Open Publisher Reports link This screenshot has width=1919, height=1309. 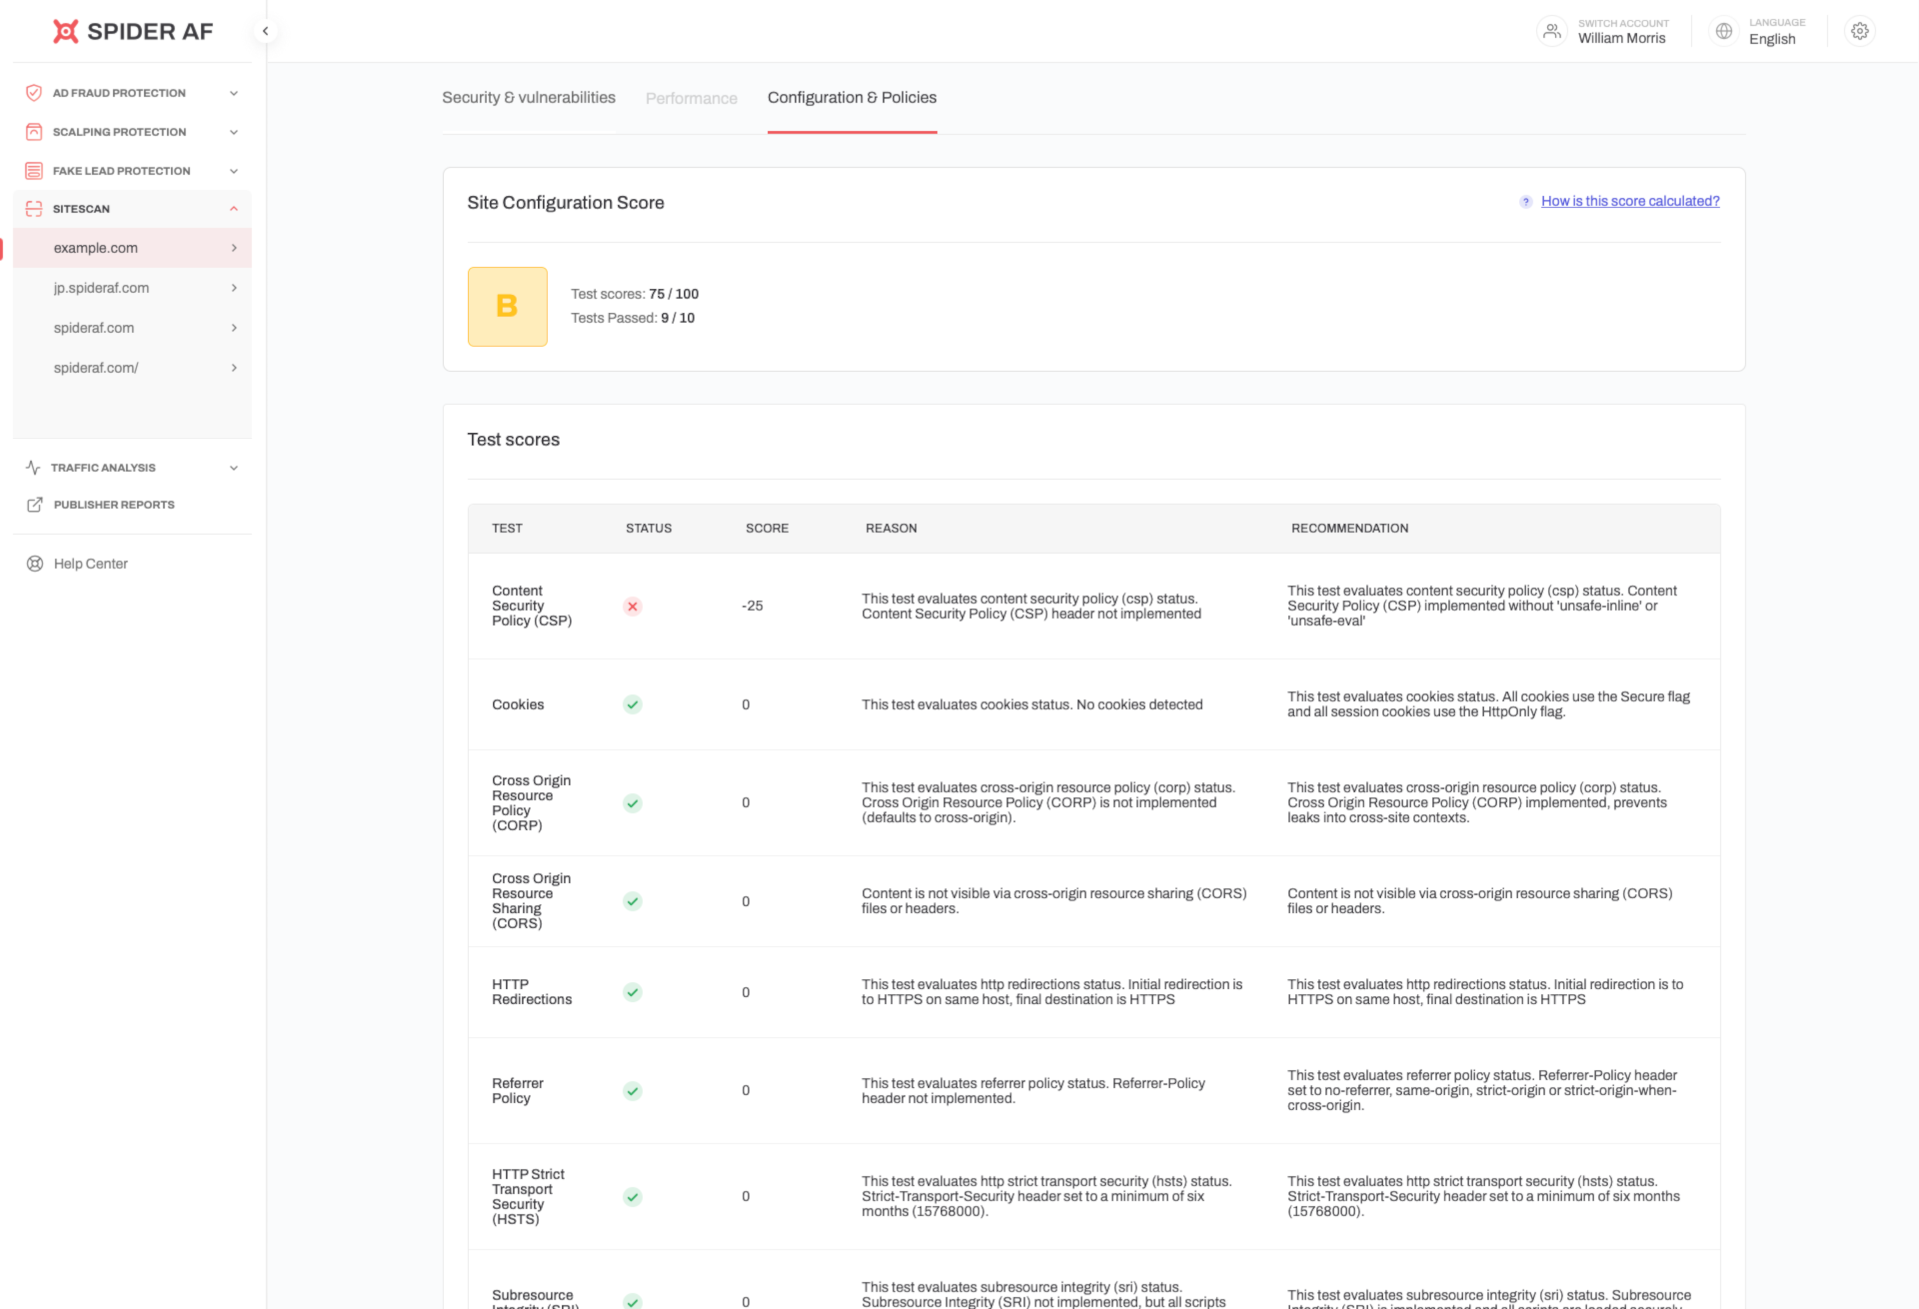(114, 504)
